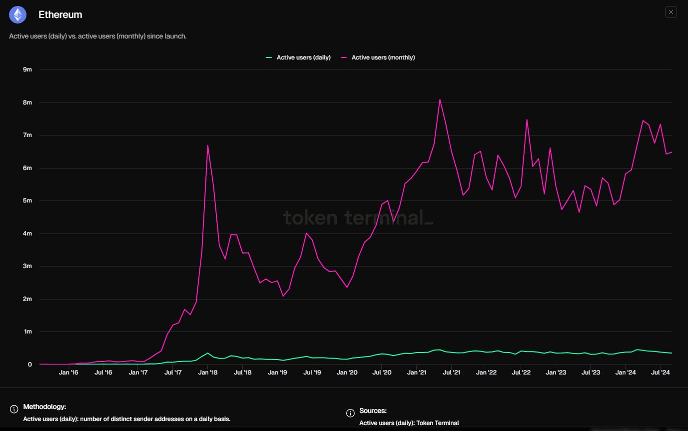Viewport: 688px width, 431px height.
Task: Click the Methodology heading
Action: click(x=44, y=407)
